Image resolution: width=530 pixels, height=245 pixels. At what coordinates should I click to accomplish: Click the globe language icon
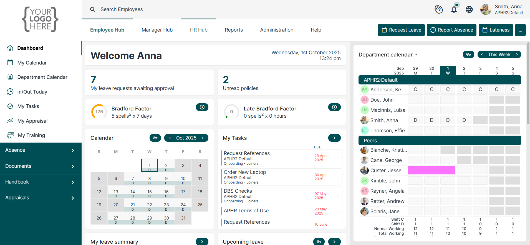click(469, 10)
